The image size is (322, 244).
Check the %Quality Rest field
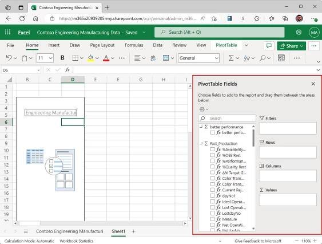click(212, 167)
